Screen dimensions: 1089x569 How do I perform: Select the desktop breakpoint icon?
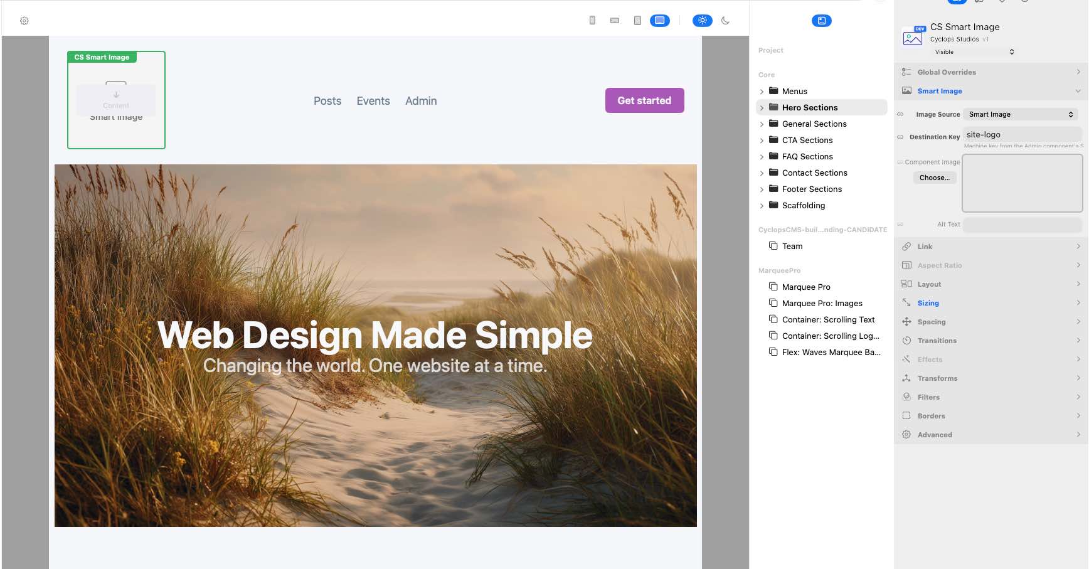click(x=660, y=21)
